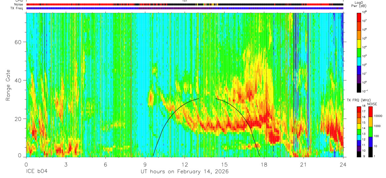The image size is (386, 178).
Task: Click the red top segment of NOISE colorbar
Action: coord(370,111)
